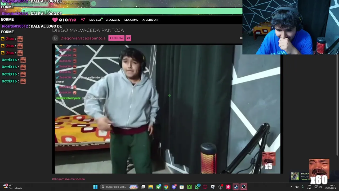This screenshot has height=191, width=339.
Task: Open the Windows Start menu
Action: coord(95,187)
